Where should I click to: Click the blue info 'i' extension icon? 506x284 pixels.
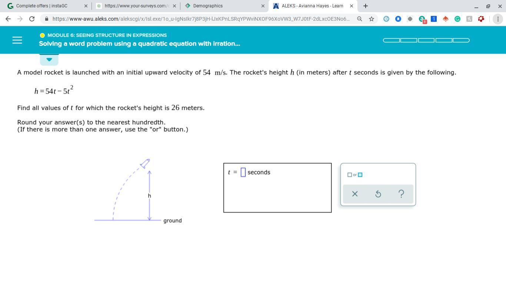(433, 19)
